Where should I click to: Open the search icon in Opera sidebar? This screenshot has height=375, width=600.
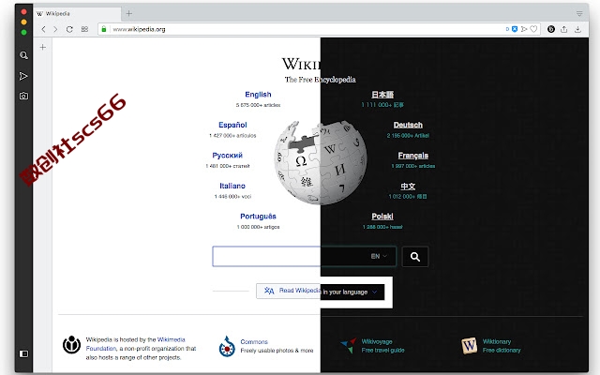coord(23,56)
